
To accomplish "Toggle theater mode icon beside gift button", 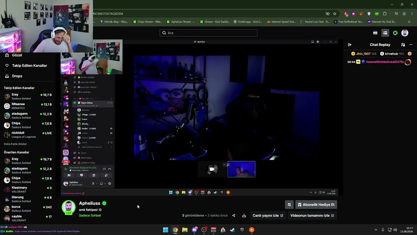I will 289,205.
